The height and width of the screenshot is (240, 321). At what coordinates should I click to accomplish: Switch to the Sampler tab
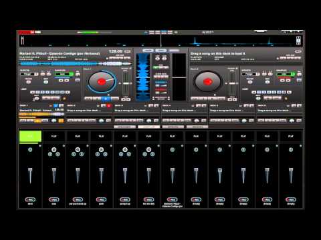click(148, 127)
